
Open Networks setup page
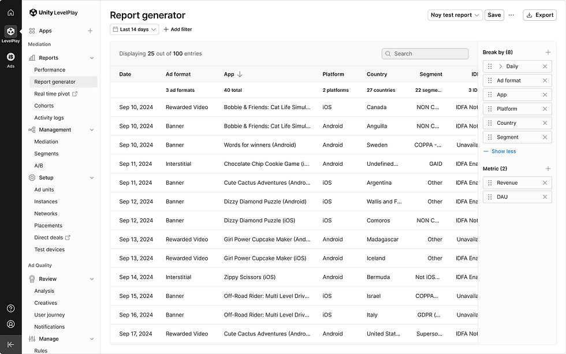[46, 214]
